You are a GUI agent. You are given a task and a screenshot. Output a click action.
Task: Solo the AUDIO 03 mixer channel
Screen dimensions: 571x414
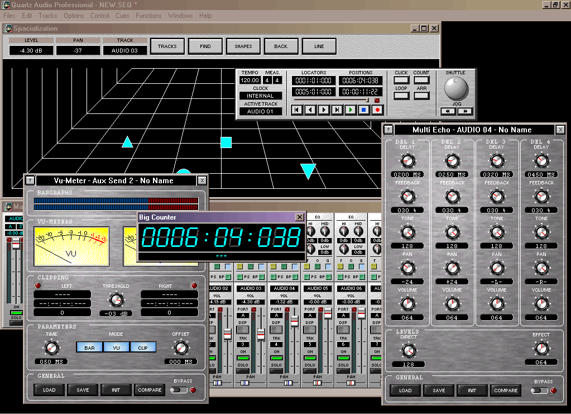242,369
